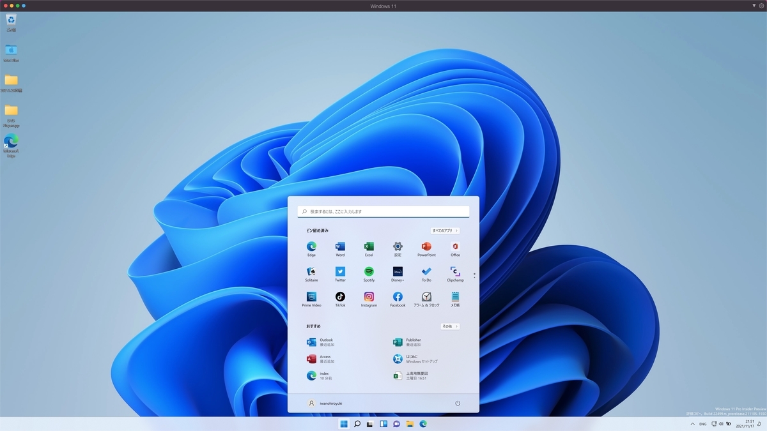Open Disney+ pinned tile

pyautogui.click(x=398, y=275)
